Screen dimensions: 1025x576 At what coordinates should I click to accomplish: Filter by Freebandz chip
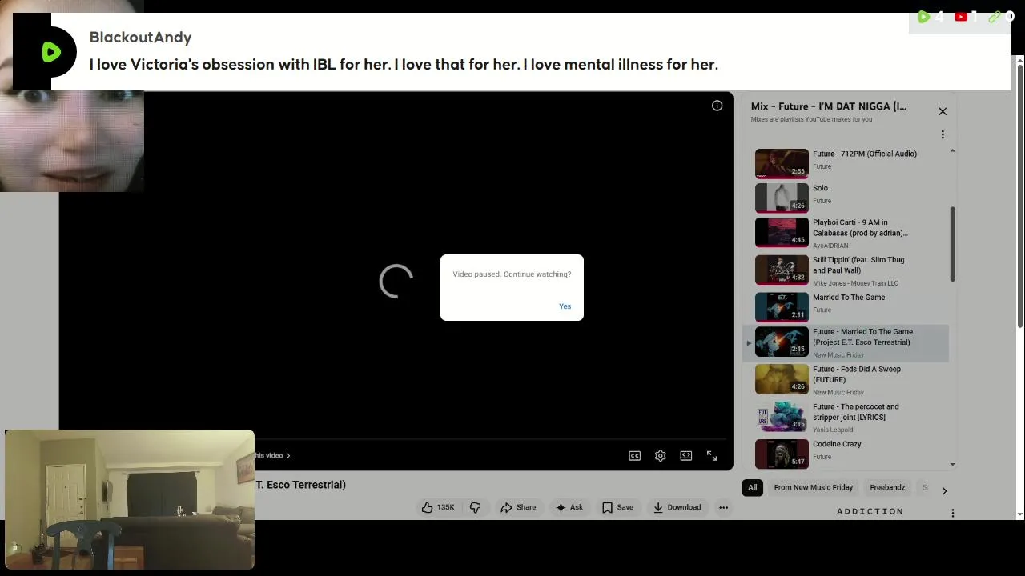[x=887, y=487]
